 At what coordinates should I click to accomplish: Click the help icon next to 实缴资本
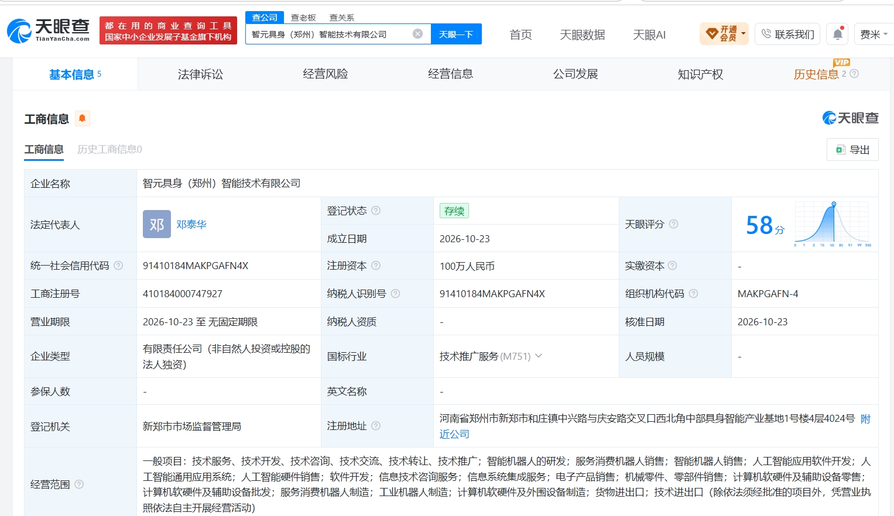click(x=672, y=266)
